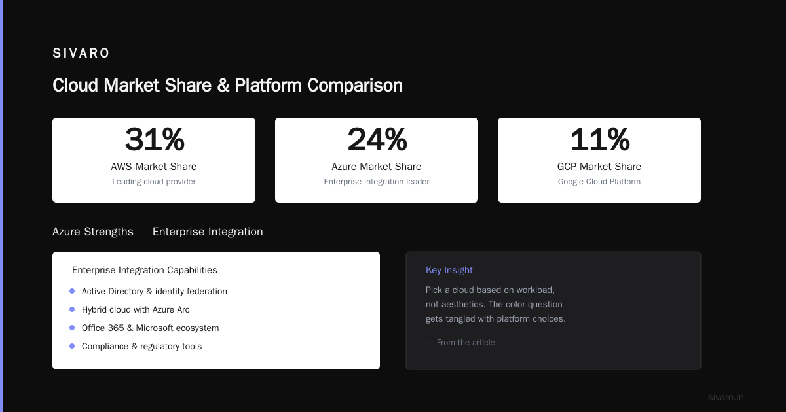Click the Leading cloud provider caption
This screenshot has height=412, width=786.
[154, 182]
